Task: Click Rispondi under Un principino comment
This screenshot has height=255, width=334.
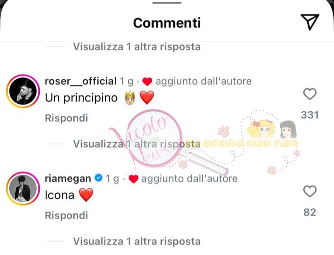Action: [66, 118]
